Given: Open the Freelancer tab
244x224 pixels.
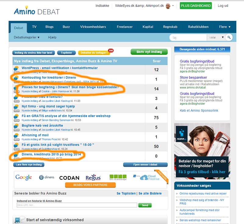Looking at the screenshot, I should 124,27.
